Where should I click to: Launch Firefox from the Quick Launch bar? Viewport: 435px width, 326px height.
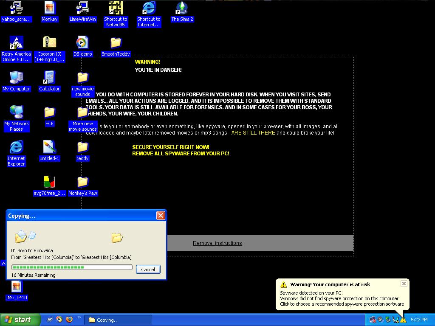tap(69, 319)
